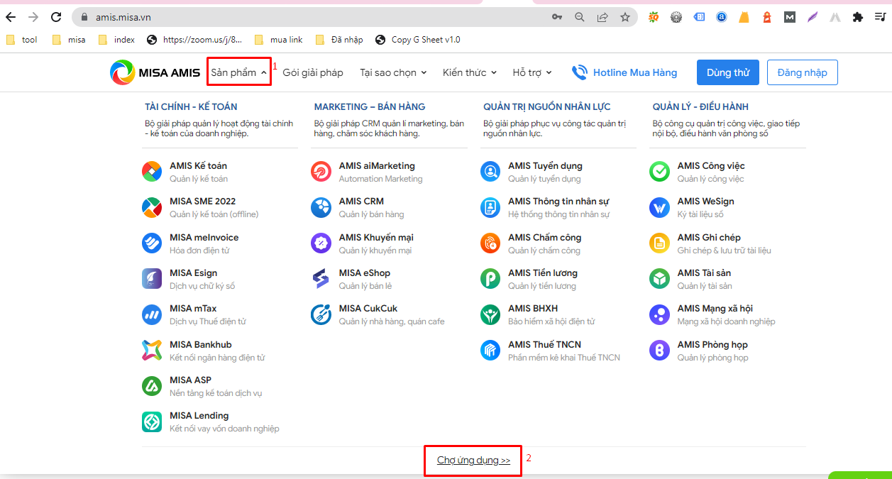
Task: Click the share page icon
Action: point(602,17)
